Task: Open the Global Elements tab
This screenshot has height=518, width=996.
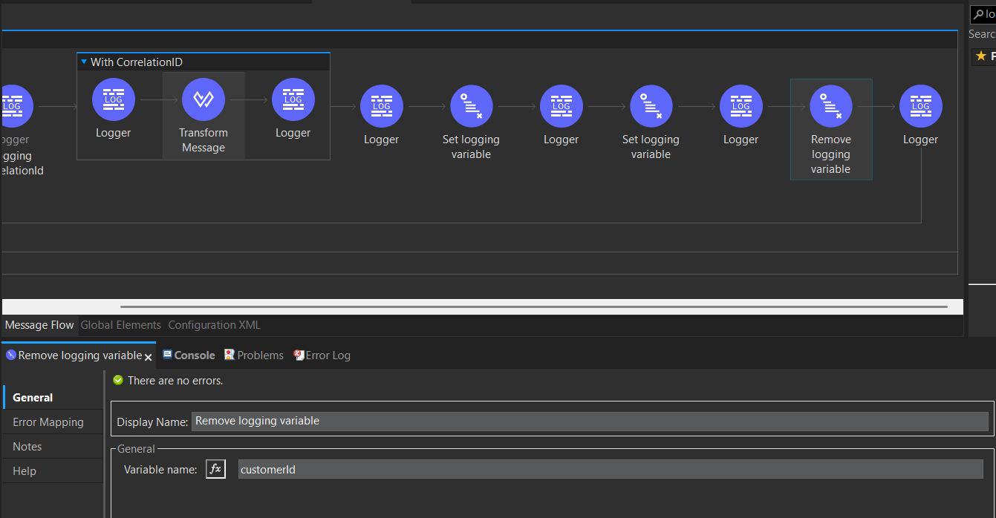Action: point(120,325)
